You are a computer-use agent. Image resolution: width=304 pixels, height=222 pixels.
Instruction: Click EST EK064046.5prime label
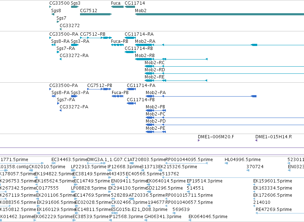(x=208, y=217)
